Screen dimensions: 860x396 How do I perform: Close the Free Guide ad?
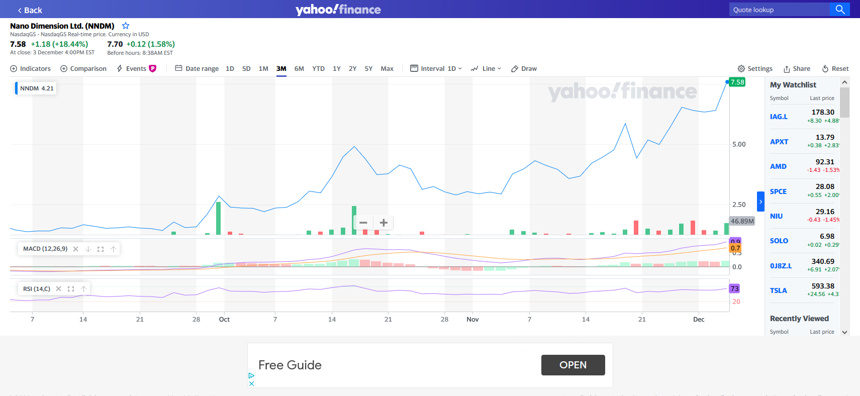pyautogui.click(x=251, y=383)
